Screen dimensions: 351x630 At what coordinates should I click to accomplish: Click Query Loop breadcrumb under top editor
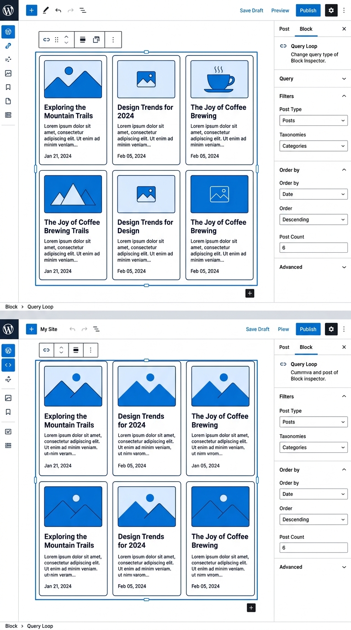tap(40, 307)
